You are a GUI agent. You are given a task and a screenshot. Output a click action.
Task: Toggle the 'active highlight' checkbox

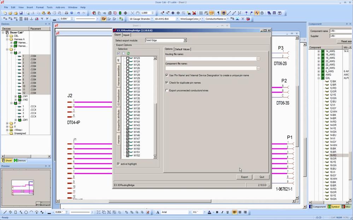(x=118, y=164)
